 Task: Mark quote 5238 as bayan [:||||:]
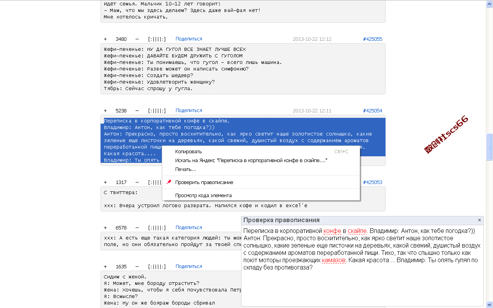point(157,110)
